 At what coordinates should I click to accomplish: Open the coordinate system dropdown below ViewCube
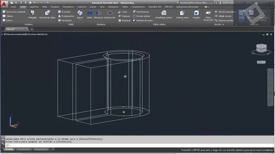pos(261,62)
